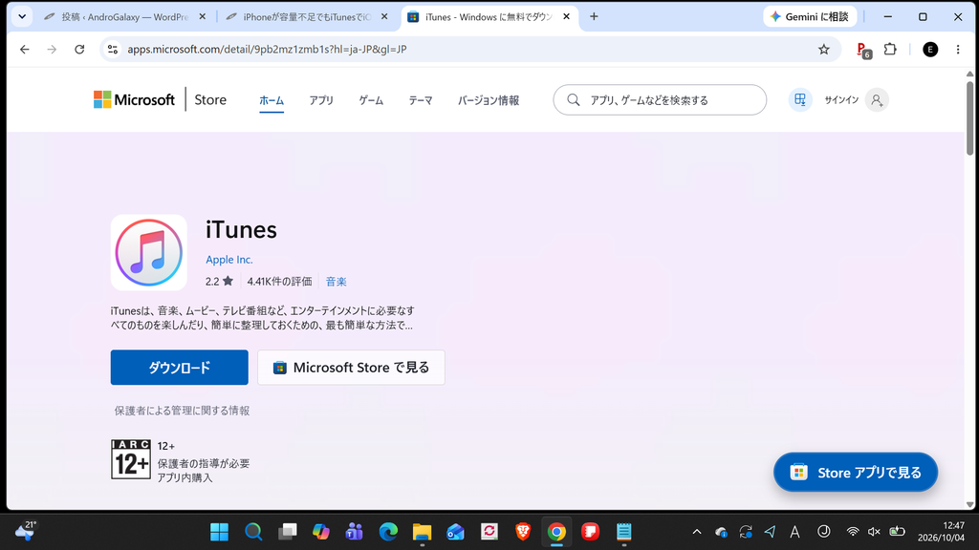The width and height of the screenshot is (979, 550).
Task: Open the weather widget on the taskbar
Action: [x=26, y=531]
